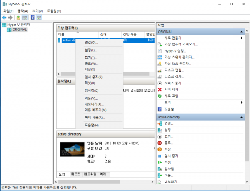
Task: Click the Back arrow toolbar icon
Action: point(4,18)
